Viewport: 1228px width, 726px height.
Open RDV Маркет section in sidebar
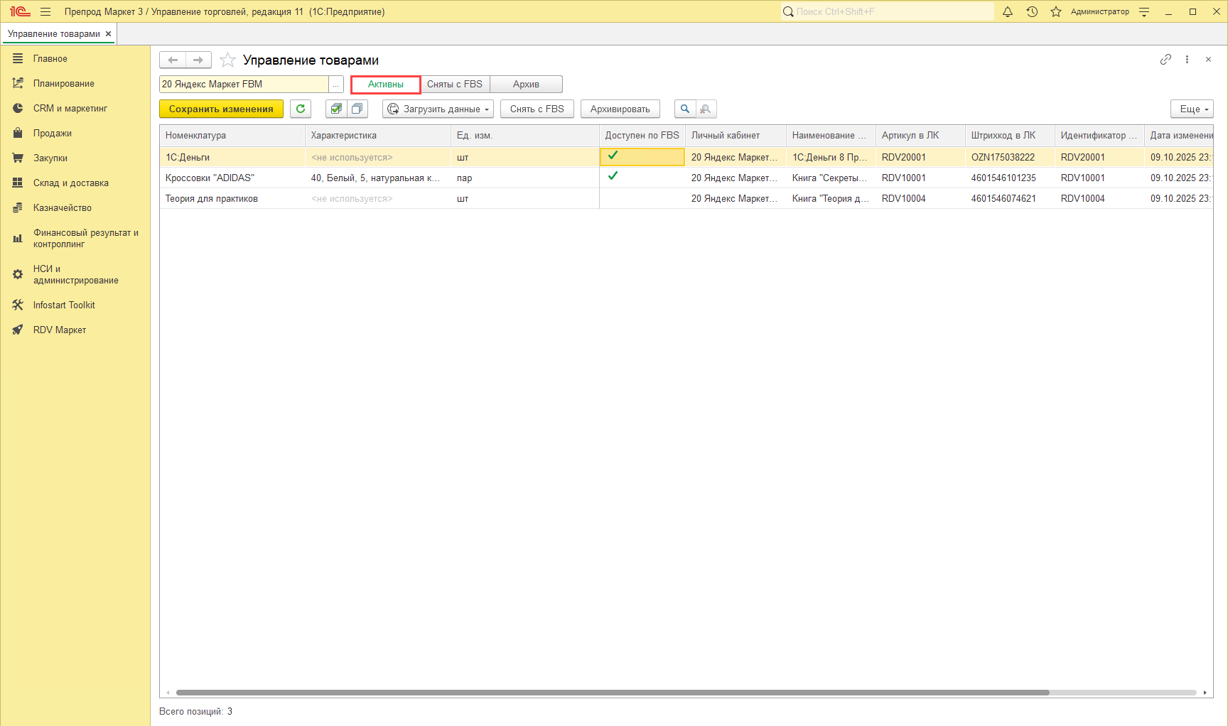pyautogui.click(x=60, y=330)
